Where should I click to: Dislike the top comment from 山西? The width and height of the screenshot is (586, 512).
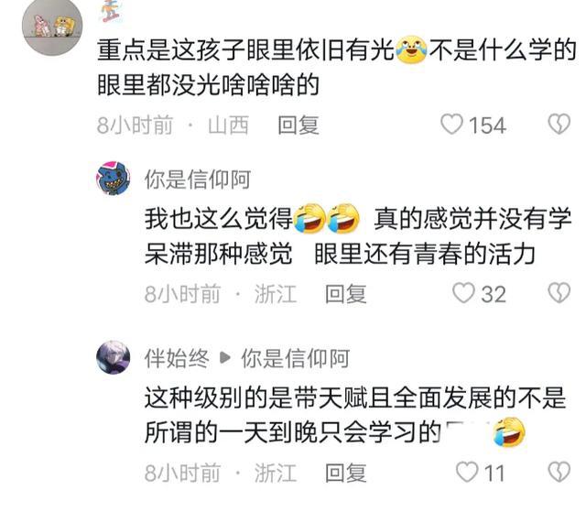point(559,124)
